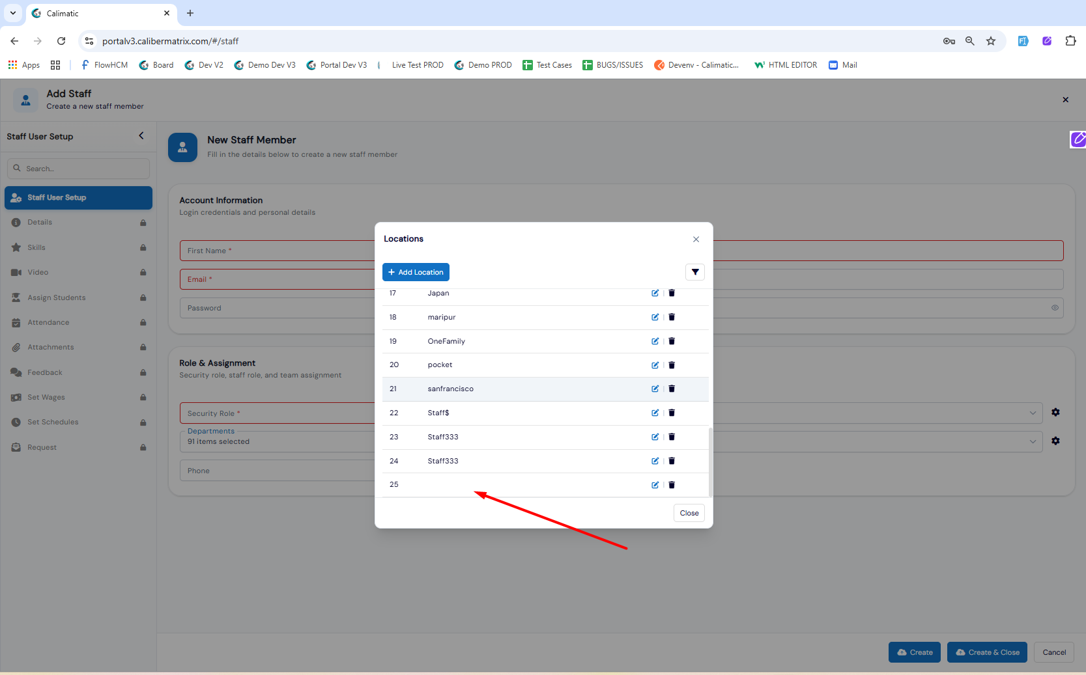Click the Phone input field
Screen dimensions: 1086x675
coord(277,471)
